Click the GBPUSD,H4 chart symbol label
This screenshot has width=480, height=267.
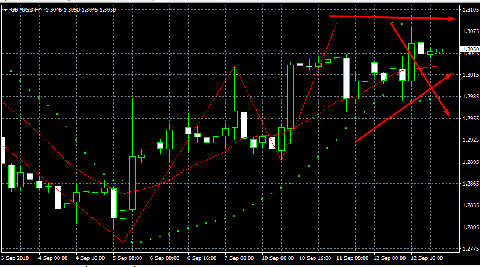[x=26, y=10]
